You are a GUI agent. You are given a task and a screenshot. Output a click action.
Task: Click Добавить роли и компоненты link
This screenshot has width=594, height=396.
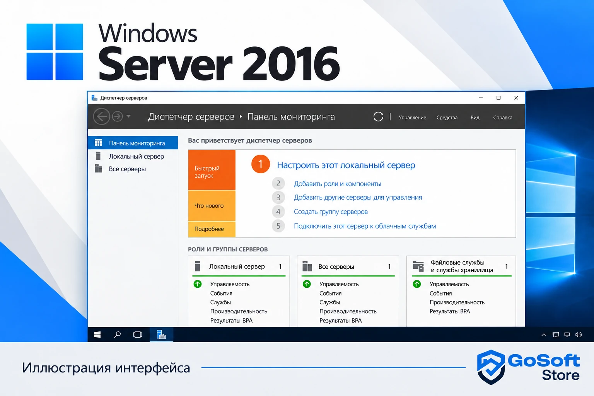click(x=337, y=184)
